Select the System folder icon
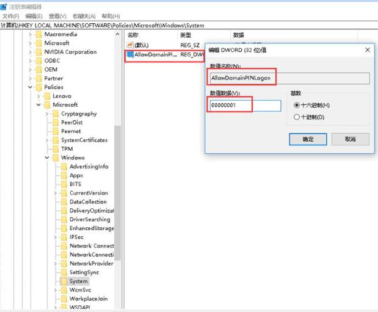Viewport: 378px width, 312px height. coord(64,281)
